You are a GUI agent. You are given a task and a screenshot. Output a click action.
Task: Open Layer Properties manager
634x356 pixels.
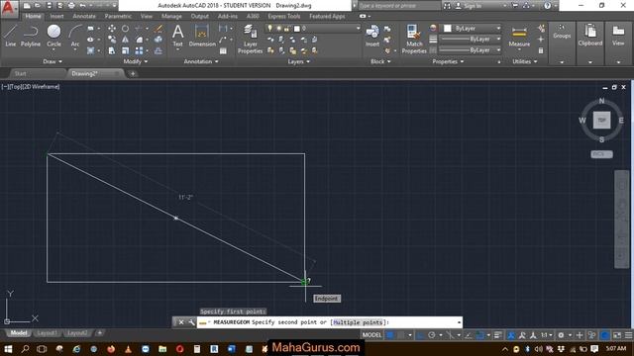coord(250,39)
